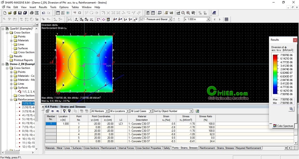Select Printout Reports in the tree
299x159 pixels.
pyautogui.click(x=23, y=60)
